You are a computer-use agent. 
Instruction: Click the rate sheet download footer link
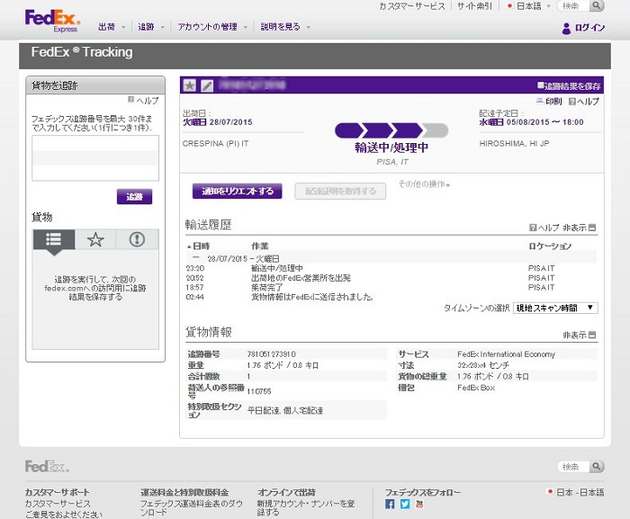coord(191,507)
